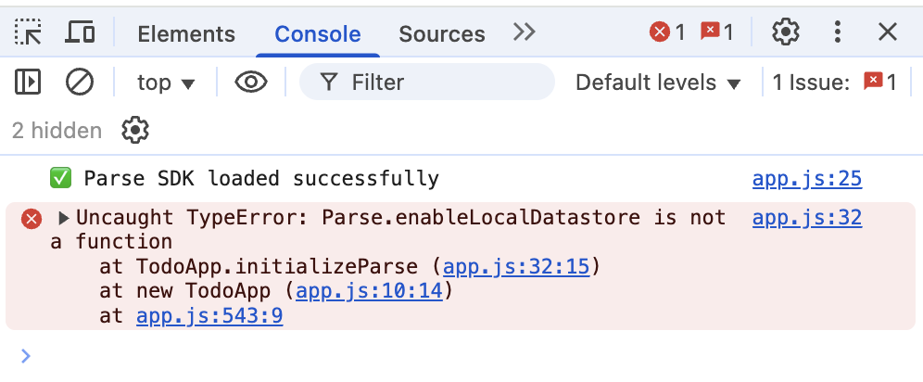Screen dimensions: 923x382
Task: Open the Sources tab
Action: coord(442,33)
